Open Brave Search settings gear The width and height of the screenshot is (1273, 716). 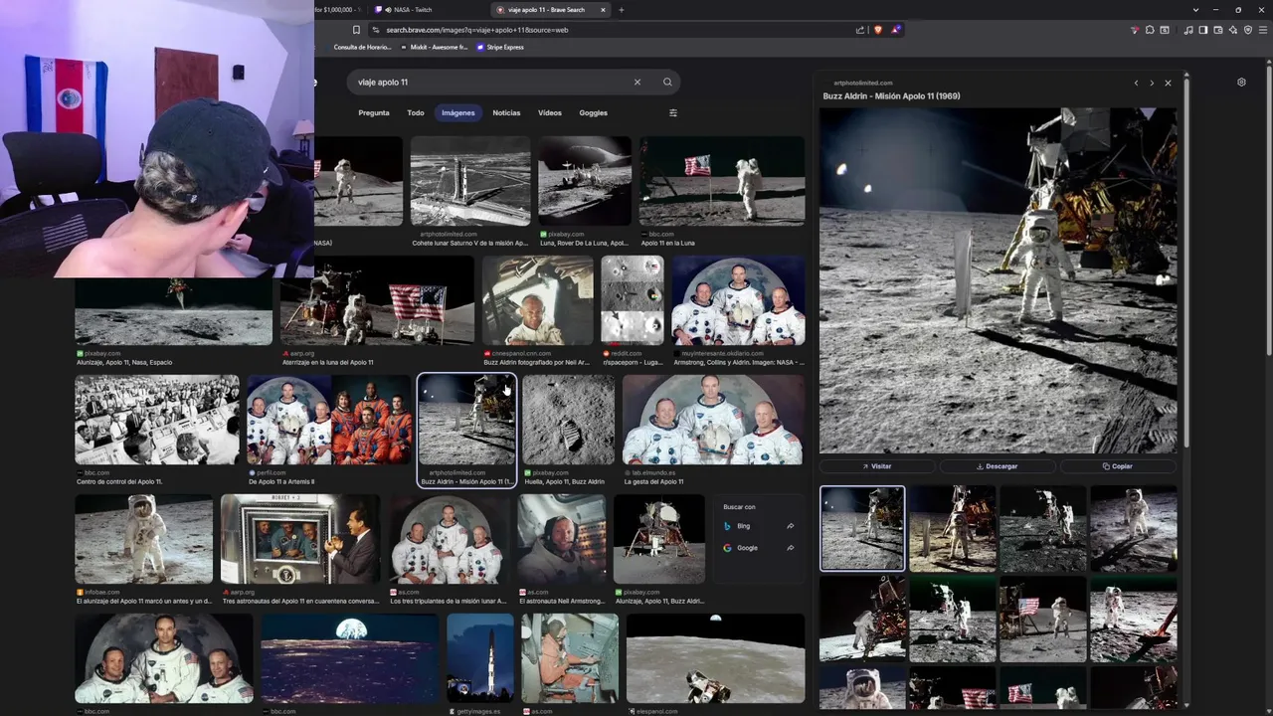coord(1241,83)
